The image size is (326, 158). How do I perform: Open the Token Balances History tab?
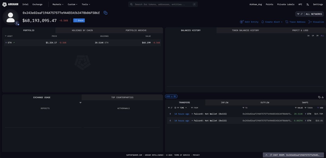point(245,30)
